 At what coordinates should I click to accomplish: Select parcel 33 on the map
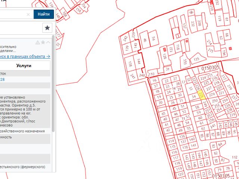click(x=190, y=89)
